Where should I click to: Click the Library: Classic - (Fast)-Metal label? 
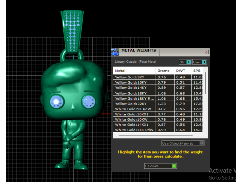pyautogui.click(x=136, y=62)
